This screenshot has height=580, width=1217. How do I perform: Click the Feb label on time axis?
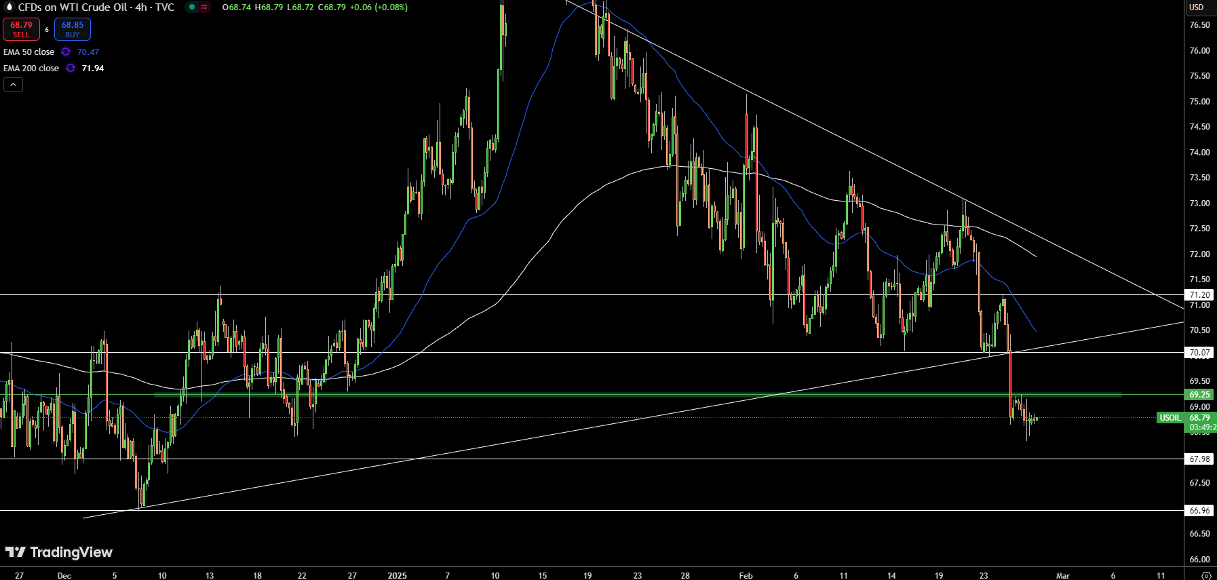[x=746, y=575]
